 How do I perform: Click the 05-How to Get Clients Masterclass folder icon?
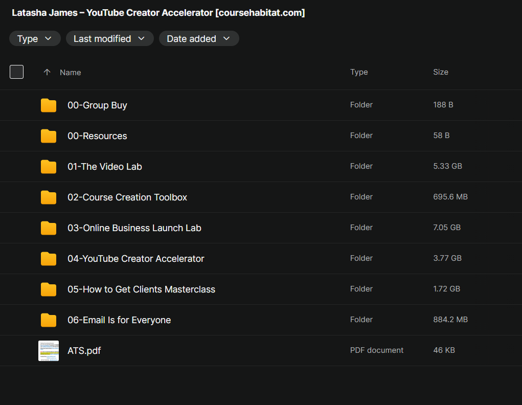pyautogui.click(x=49, y=289)
